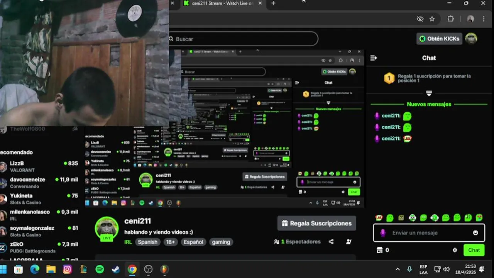494x278 pixels.
Task: Select the 18+ tag
Action: tap(170, 242)
